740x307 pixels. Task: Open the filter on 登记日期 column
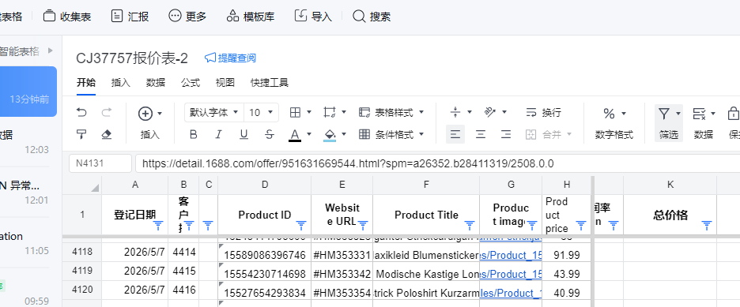pyautogui.click(x=159, y=226)
